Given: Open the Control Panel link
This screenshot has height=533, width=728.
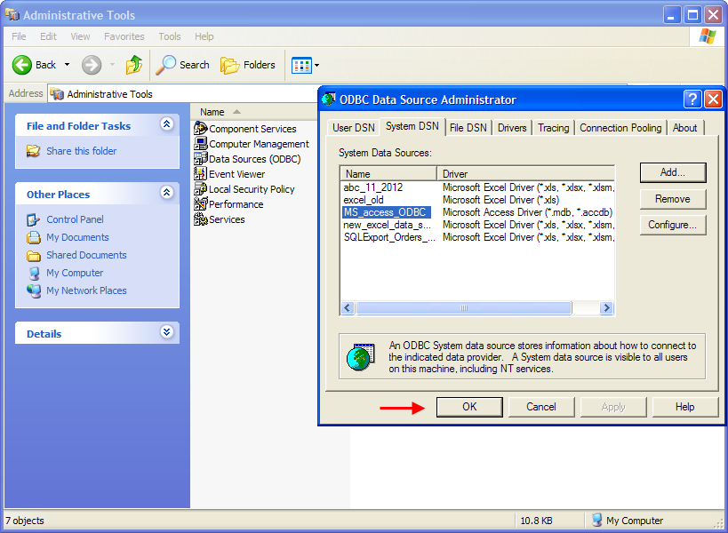Looking at the screenshot, I should click(x=75, y=219).
